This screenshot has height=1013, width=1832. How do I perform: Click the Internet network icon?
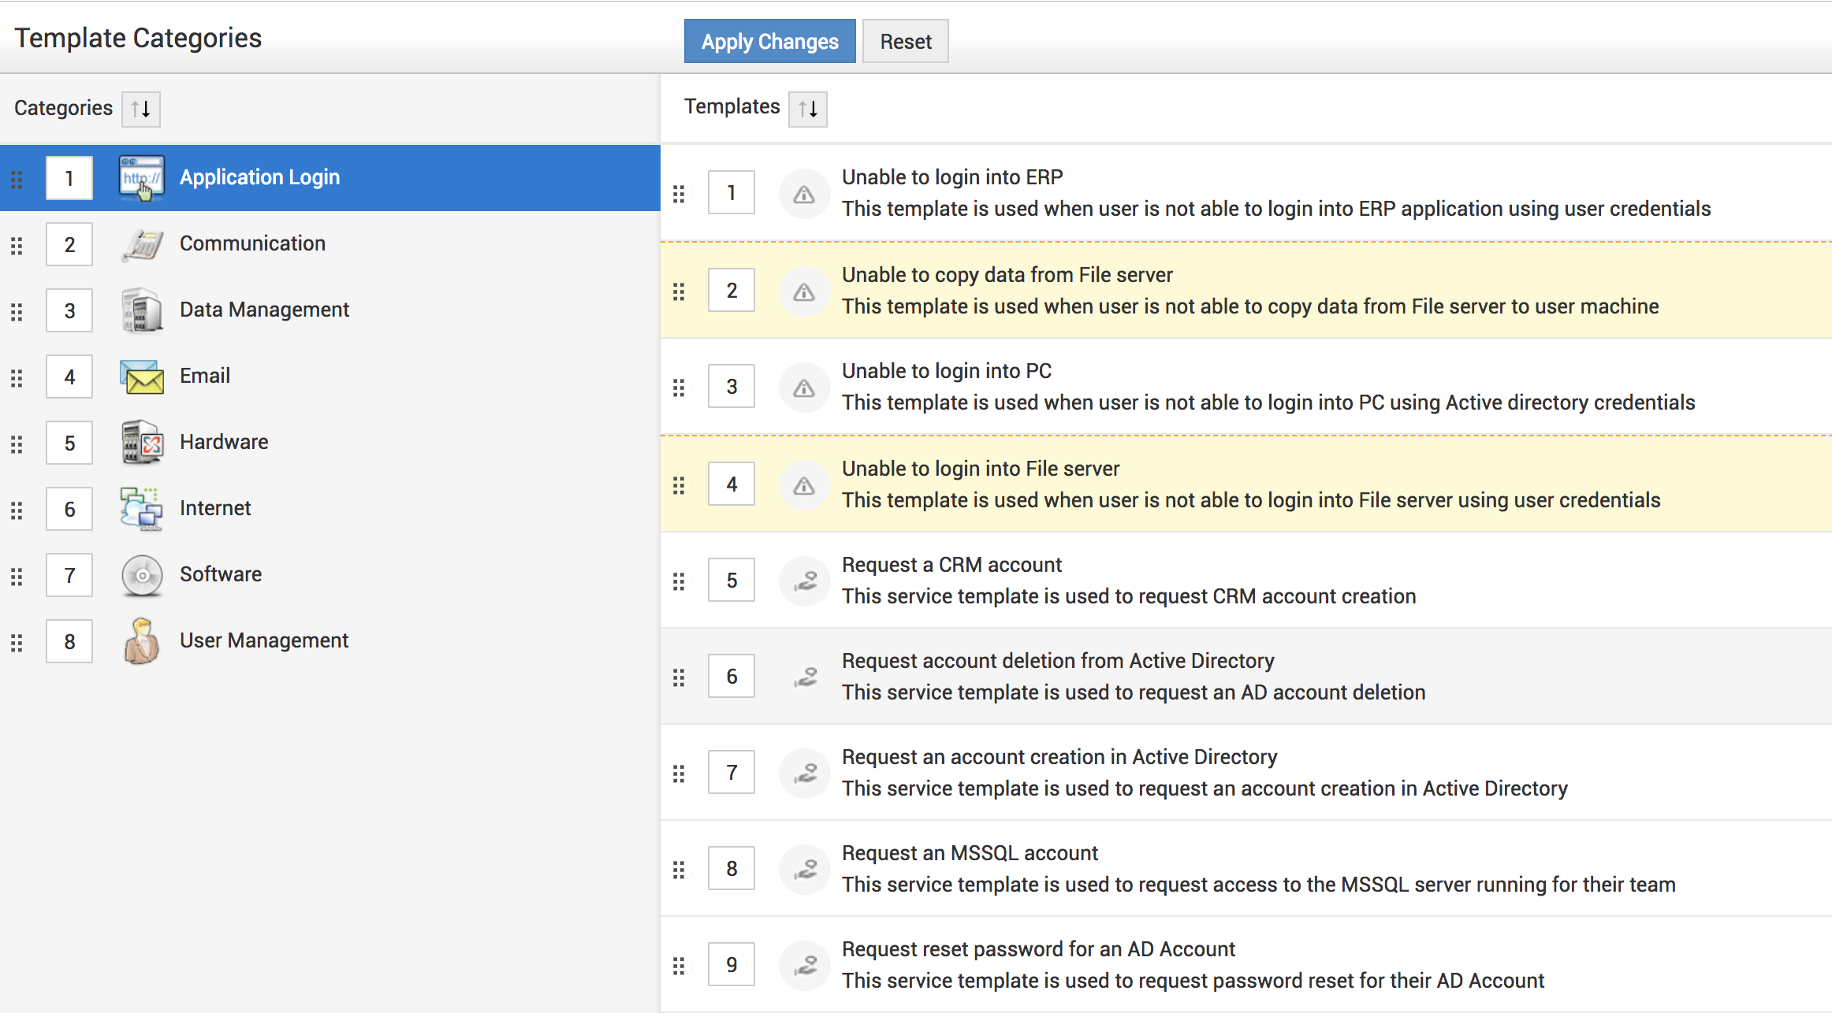coord(142,509)
